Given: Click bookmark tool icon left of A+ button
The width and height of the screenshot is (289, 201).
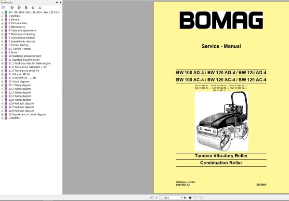Looking at the screenshot, I should (x=26, y=8).
